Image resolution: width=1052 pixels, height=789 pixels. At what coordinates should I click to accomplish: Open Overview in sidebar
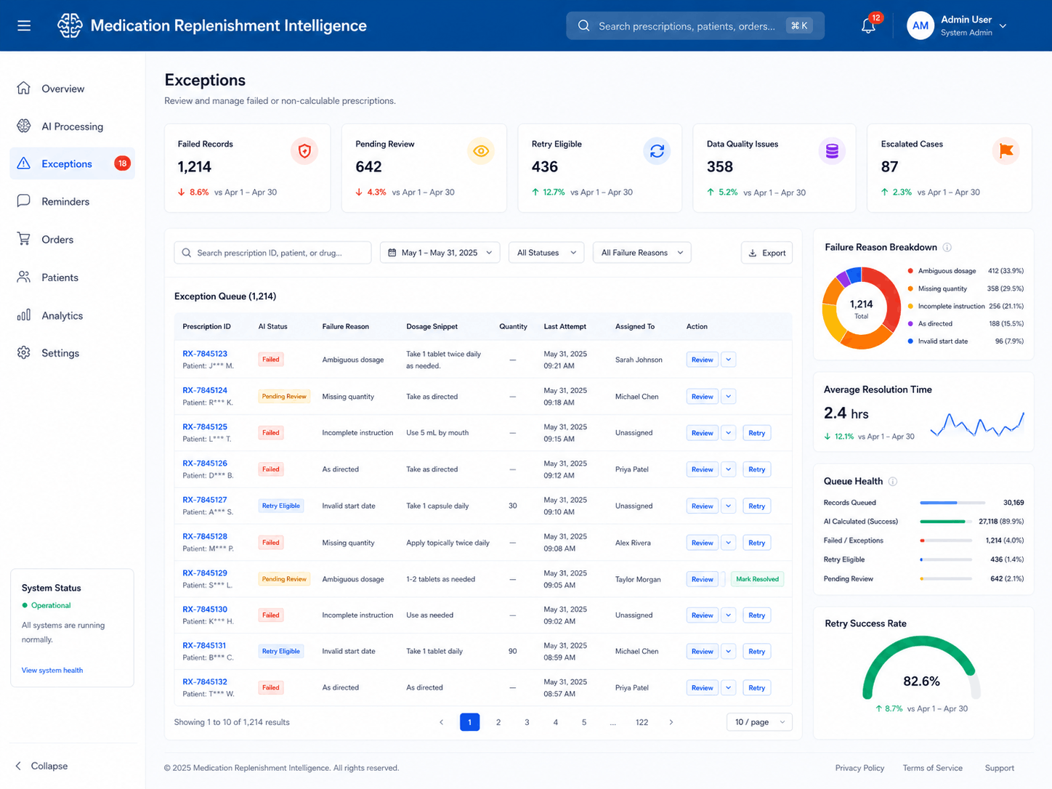pyautogui.click(x=72, y=89)
